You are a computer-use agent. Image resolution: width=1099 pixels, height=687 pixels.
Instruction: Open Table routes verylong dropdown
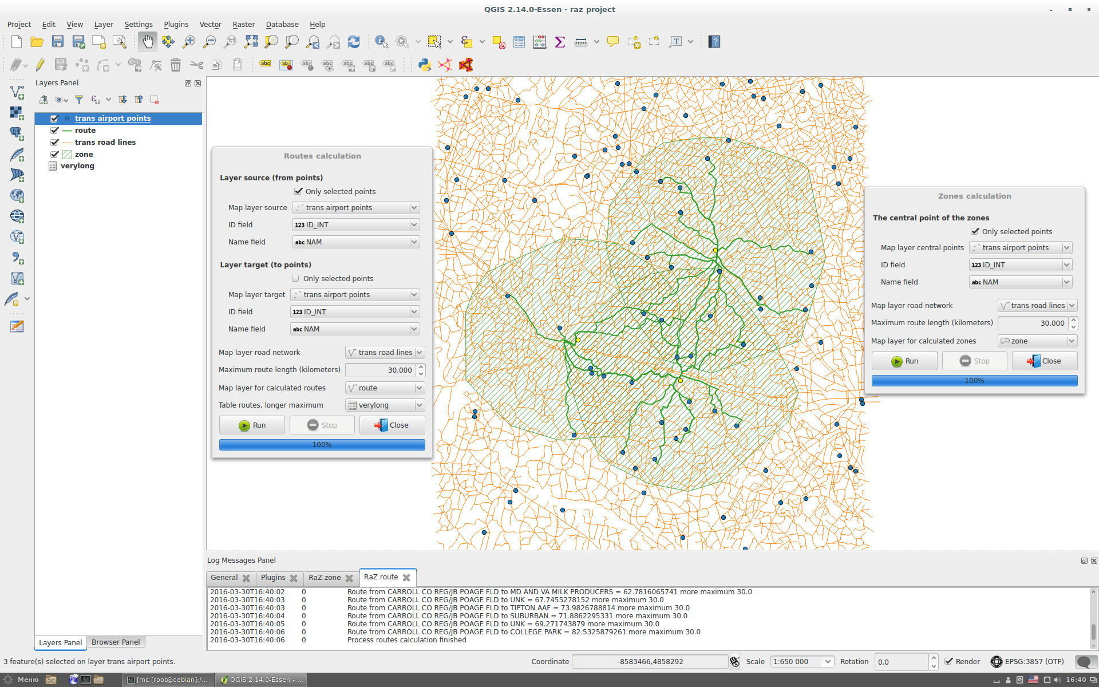click(385, 405)
